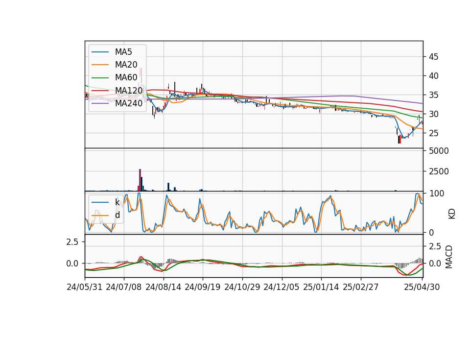Click the MA60 legend label
The image size is (470, 338).
(126, 78)
